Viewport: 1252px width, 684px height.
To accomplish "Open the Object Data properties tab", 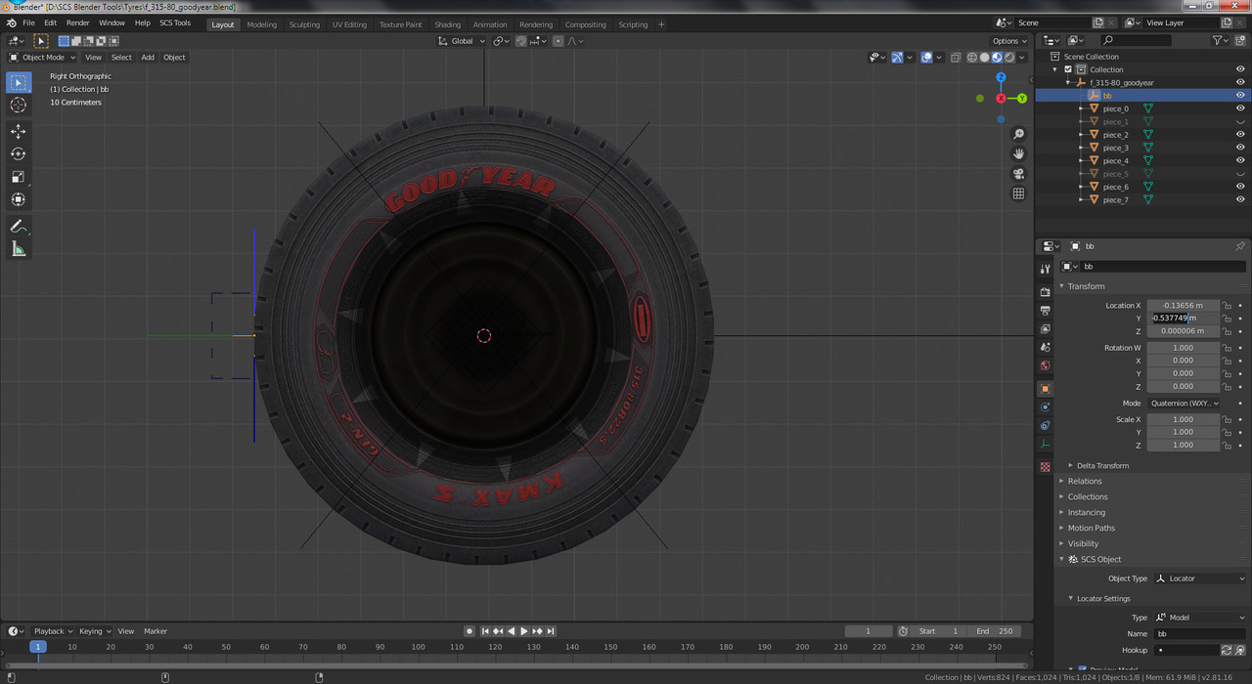I will [1046, 444].
